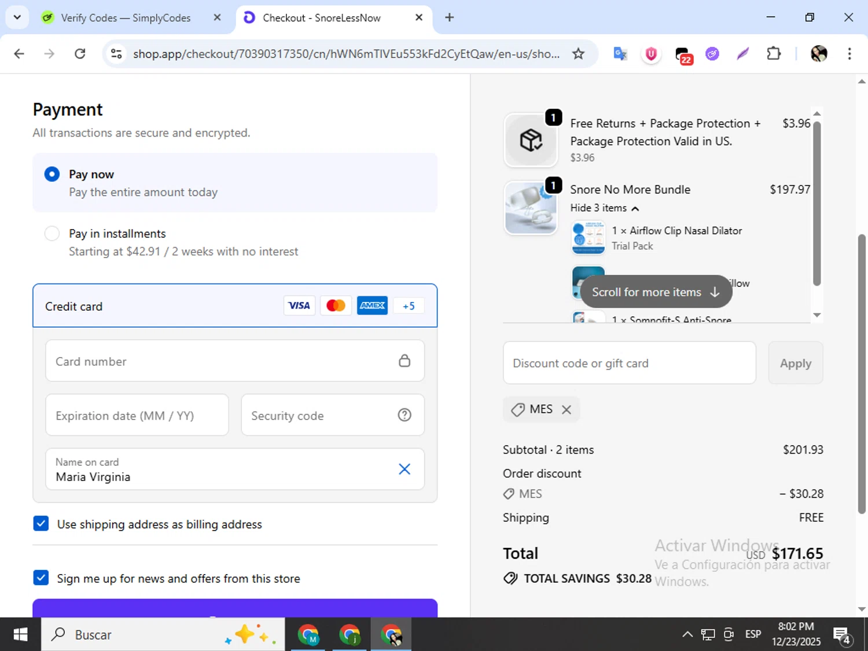Click the Security code field

[333, 415]
